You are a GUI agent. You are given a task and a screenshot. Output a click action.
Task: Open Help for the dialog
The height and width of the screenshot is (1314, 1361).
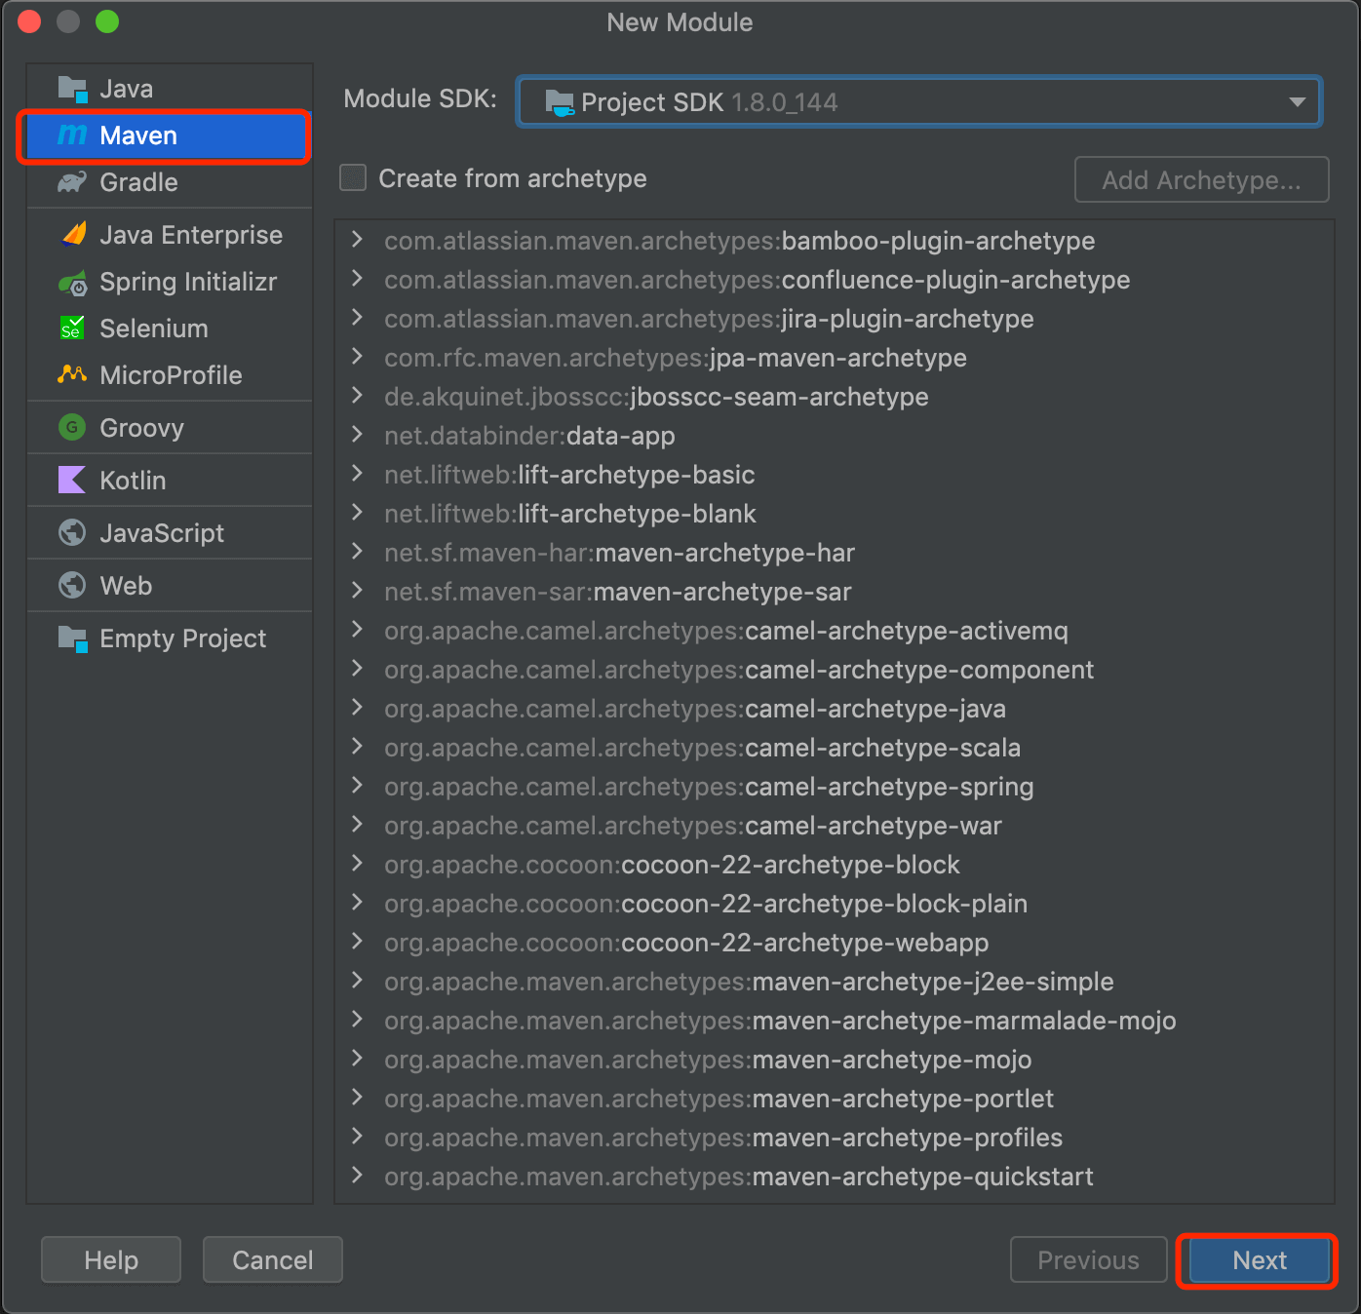(111, 1260)
